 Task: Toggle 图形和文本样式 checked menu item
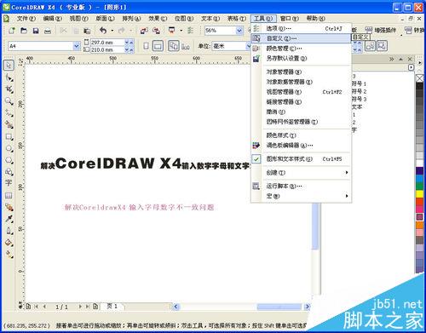pyautogui.click(x=290, y=159)
